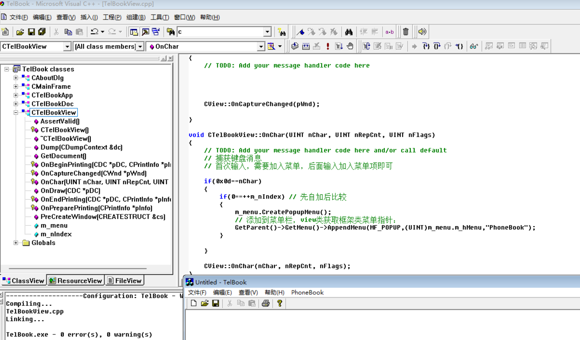Click the Undo arrow icon

(94, 32)
